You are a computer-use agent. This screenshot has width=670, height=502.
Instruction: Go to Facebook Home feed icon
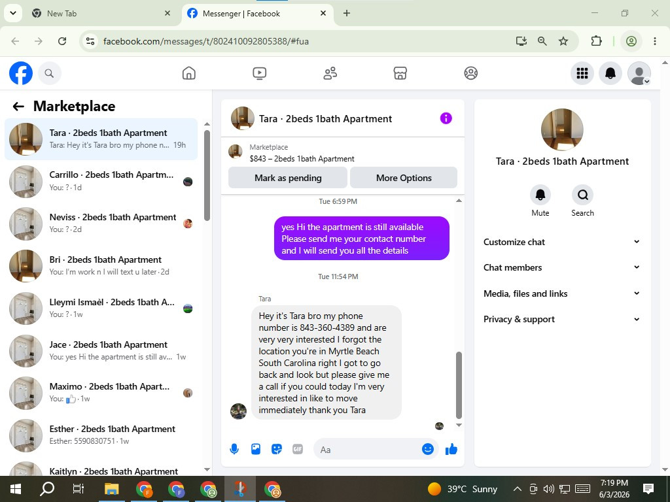[x=189, y=73]
